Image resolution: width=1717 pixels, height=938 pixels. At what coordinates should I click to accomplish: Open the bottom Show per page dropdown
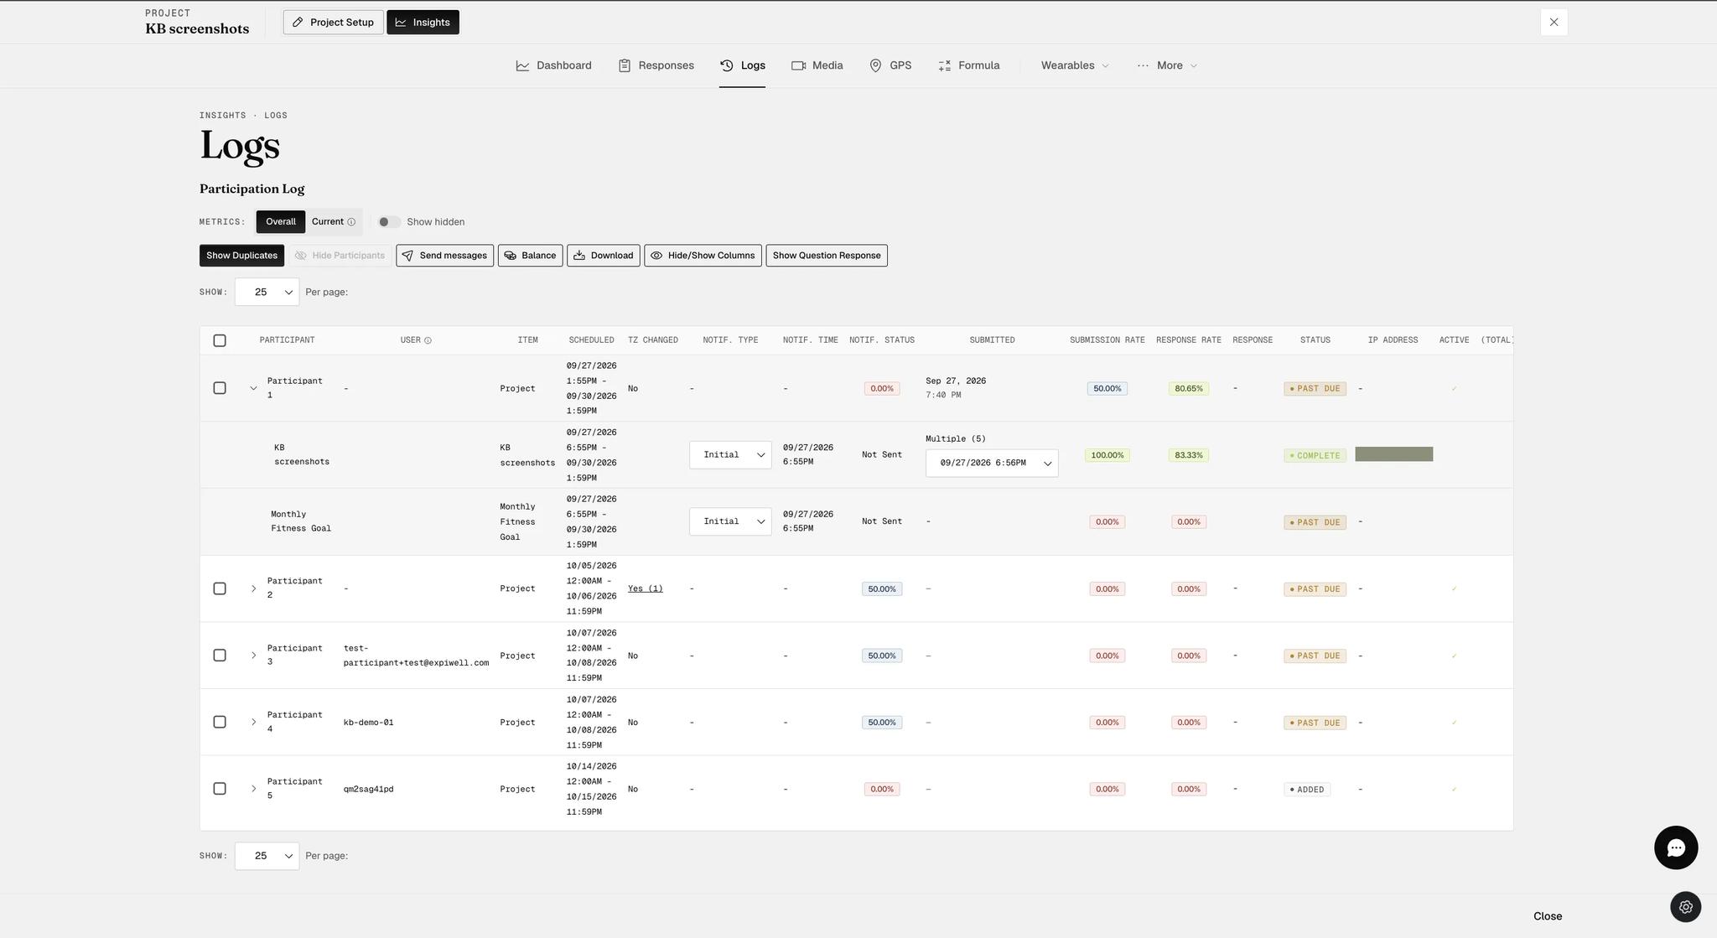[267, 856]
